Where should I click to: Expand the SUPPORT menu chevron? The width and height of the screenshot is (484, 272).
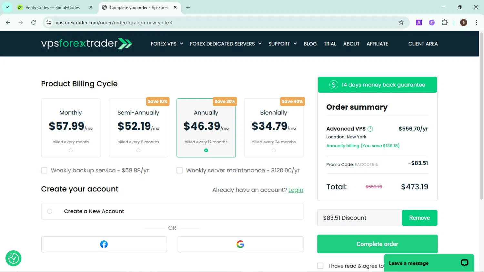(295, 44)
